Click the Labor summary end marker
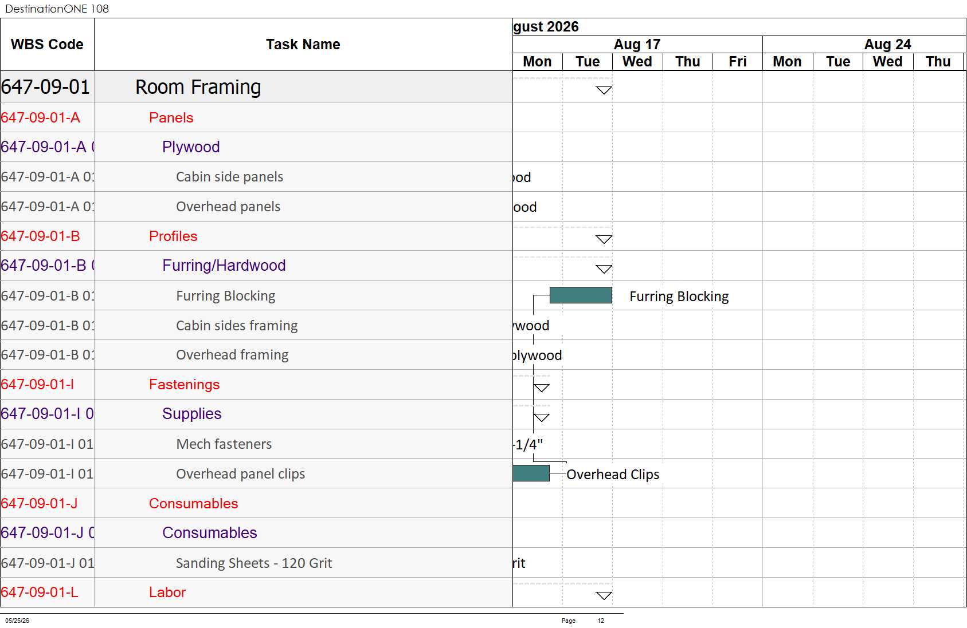Viewport: 967px width, 628px height. point(604,596)
